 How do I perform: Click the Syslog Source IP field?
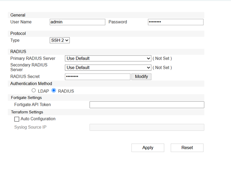pos(147,127)
